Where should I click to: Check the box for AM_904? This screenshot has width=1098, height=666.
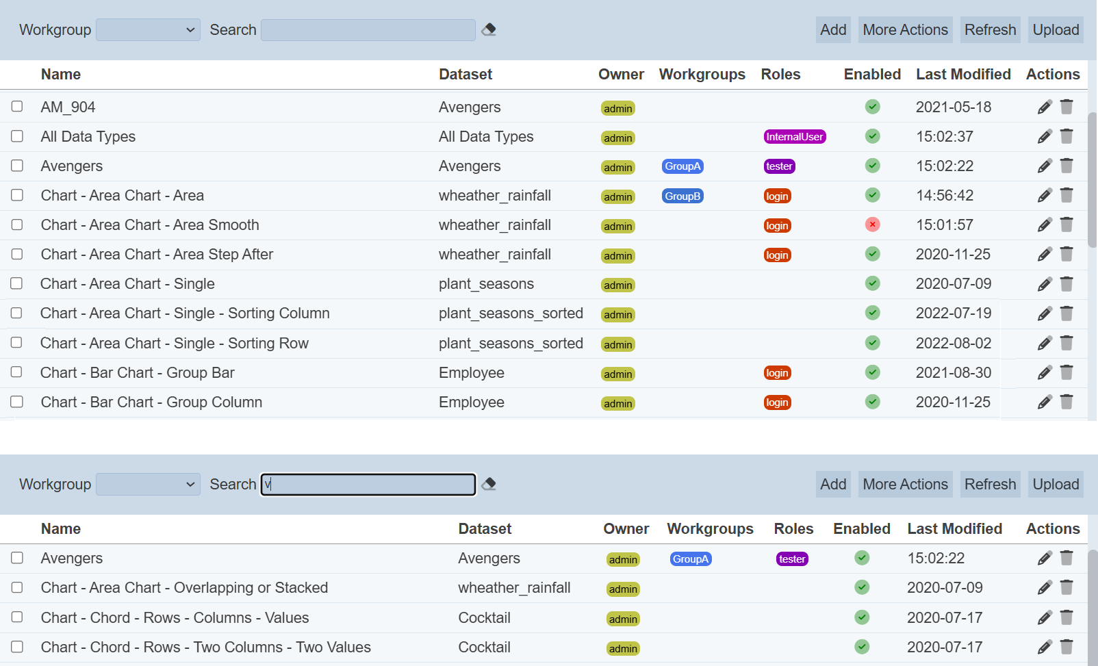[x=17, y=106]
